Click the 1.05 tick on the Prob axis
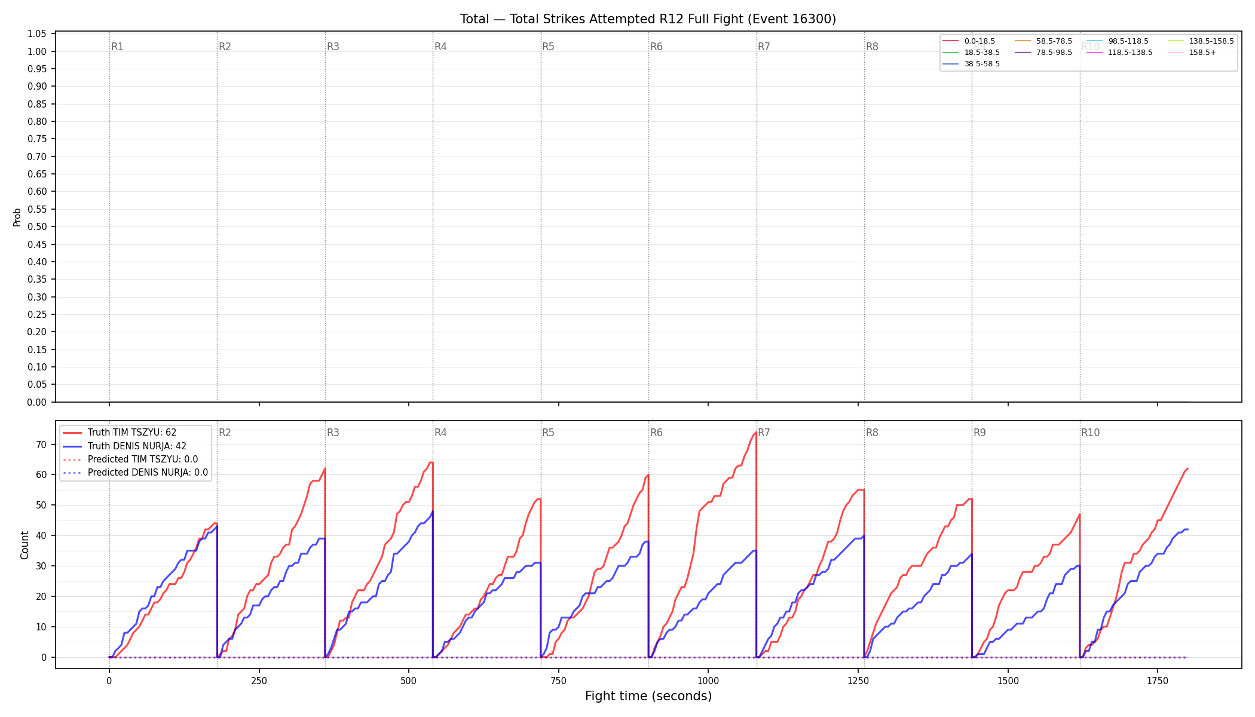 click(x=37, y=34)
